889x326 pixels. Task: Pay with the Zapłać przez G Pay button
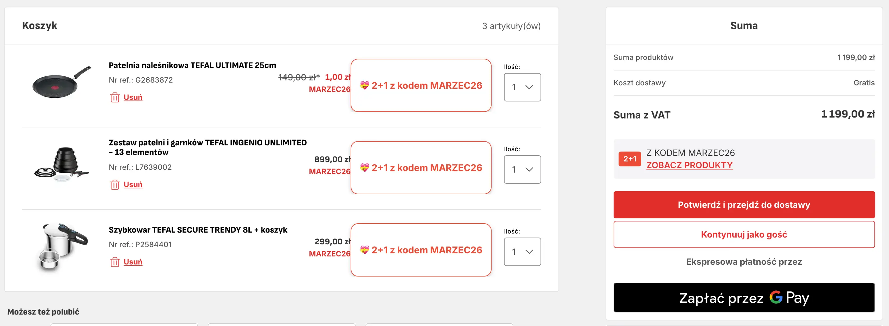(x=744, y=298)
